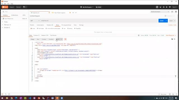Switch response view to Raw

pos(38,39)
